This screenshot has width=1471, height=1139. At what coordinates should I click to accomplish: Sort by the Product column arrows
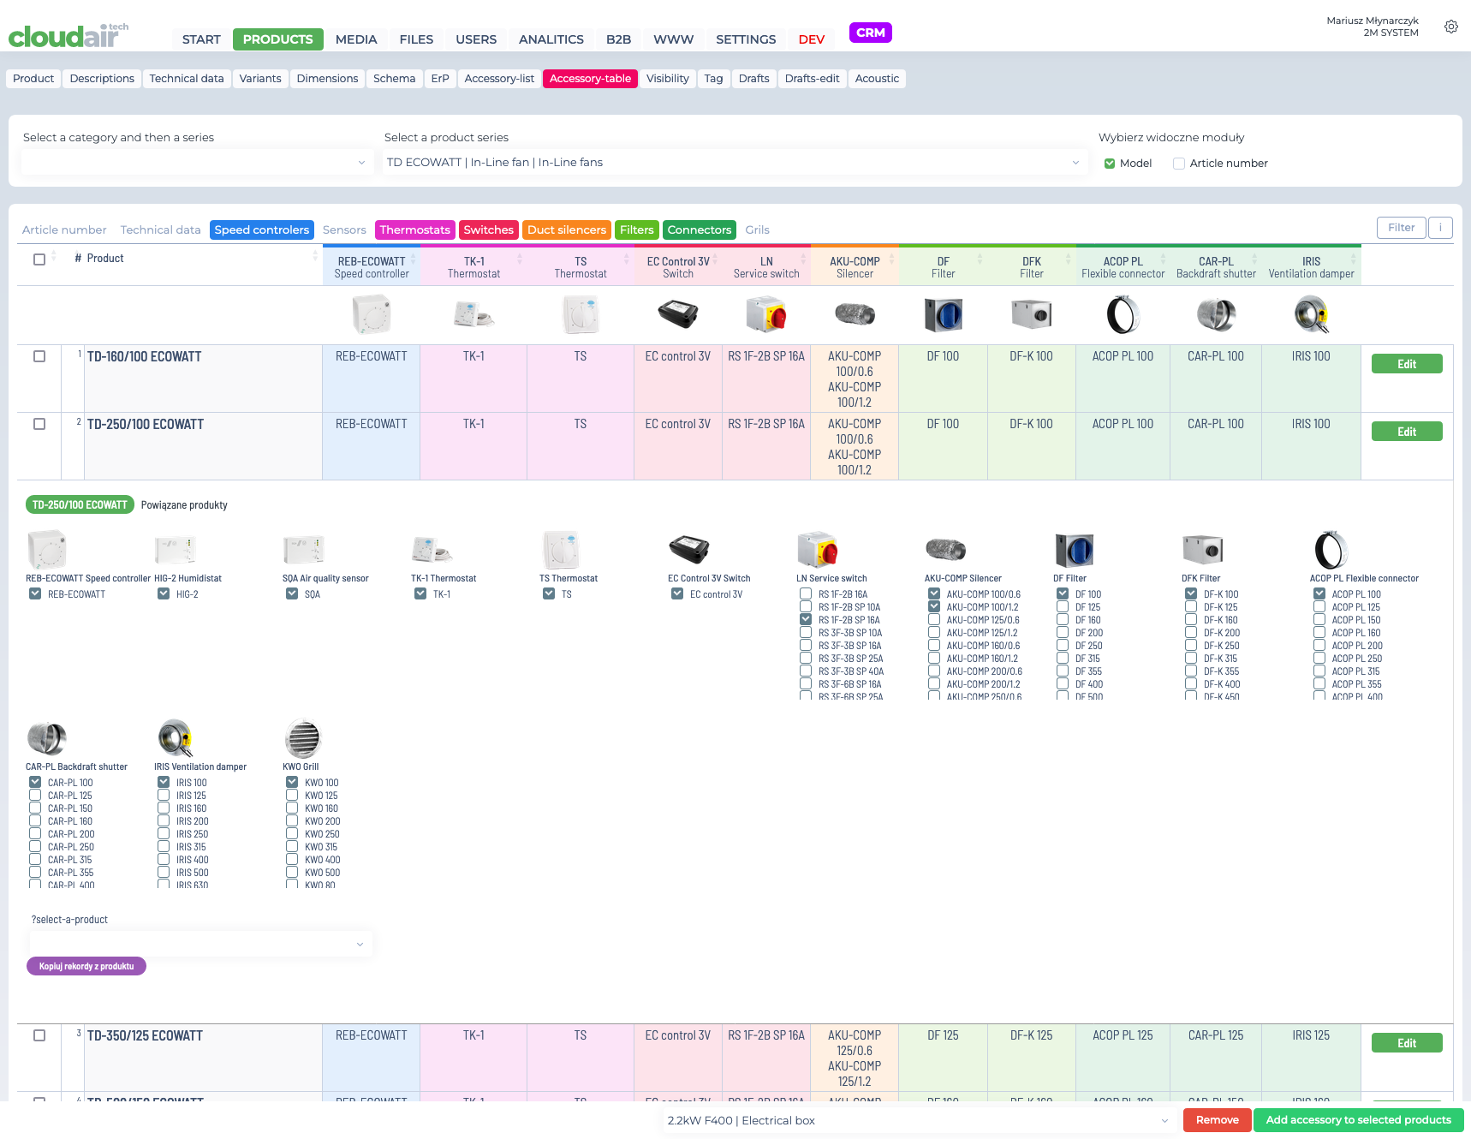[x=314, y=257]
